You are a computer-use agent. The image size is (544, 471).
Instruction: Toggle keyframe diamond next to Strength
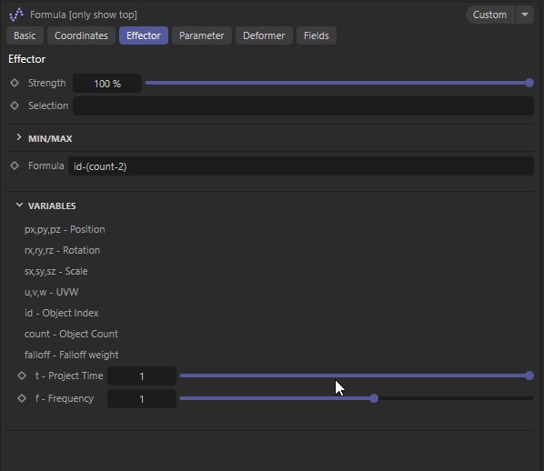click(x=15, y=83)
